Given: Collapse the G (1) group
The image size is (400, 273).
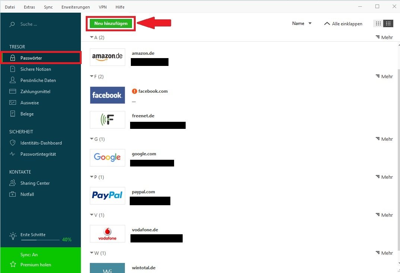Looking at the screenshot, I should [97, 139].
